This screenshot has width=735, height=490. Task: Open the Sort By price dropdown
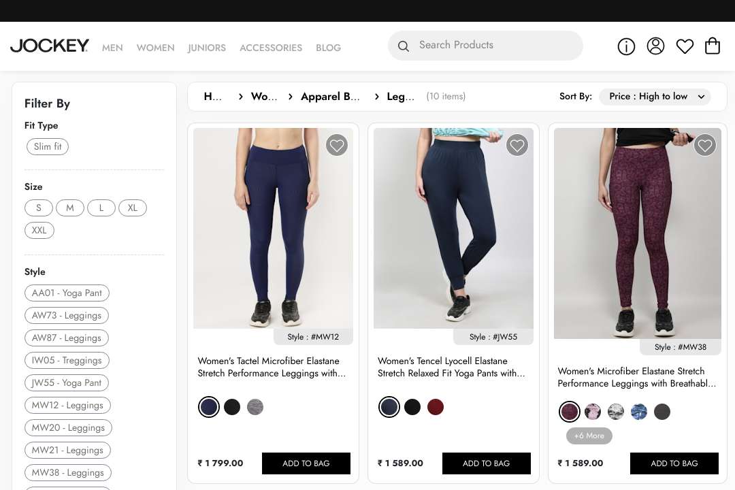[x=654, y=96]
